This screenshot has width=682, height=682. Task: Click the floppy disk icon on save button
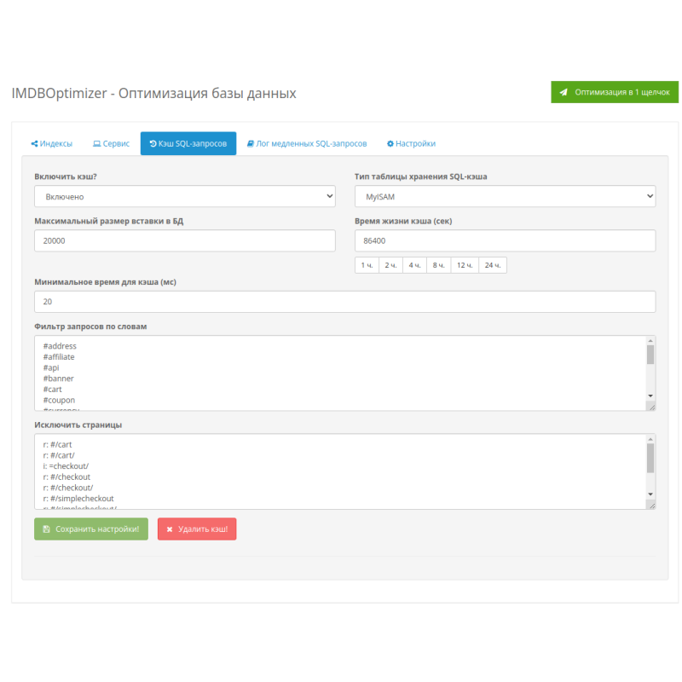(46, 529)
